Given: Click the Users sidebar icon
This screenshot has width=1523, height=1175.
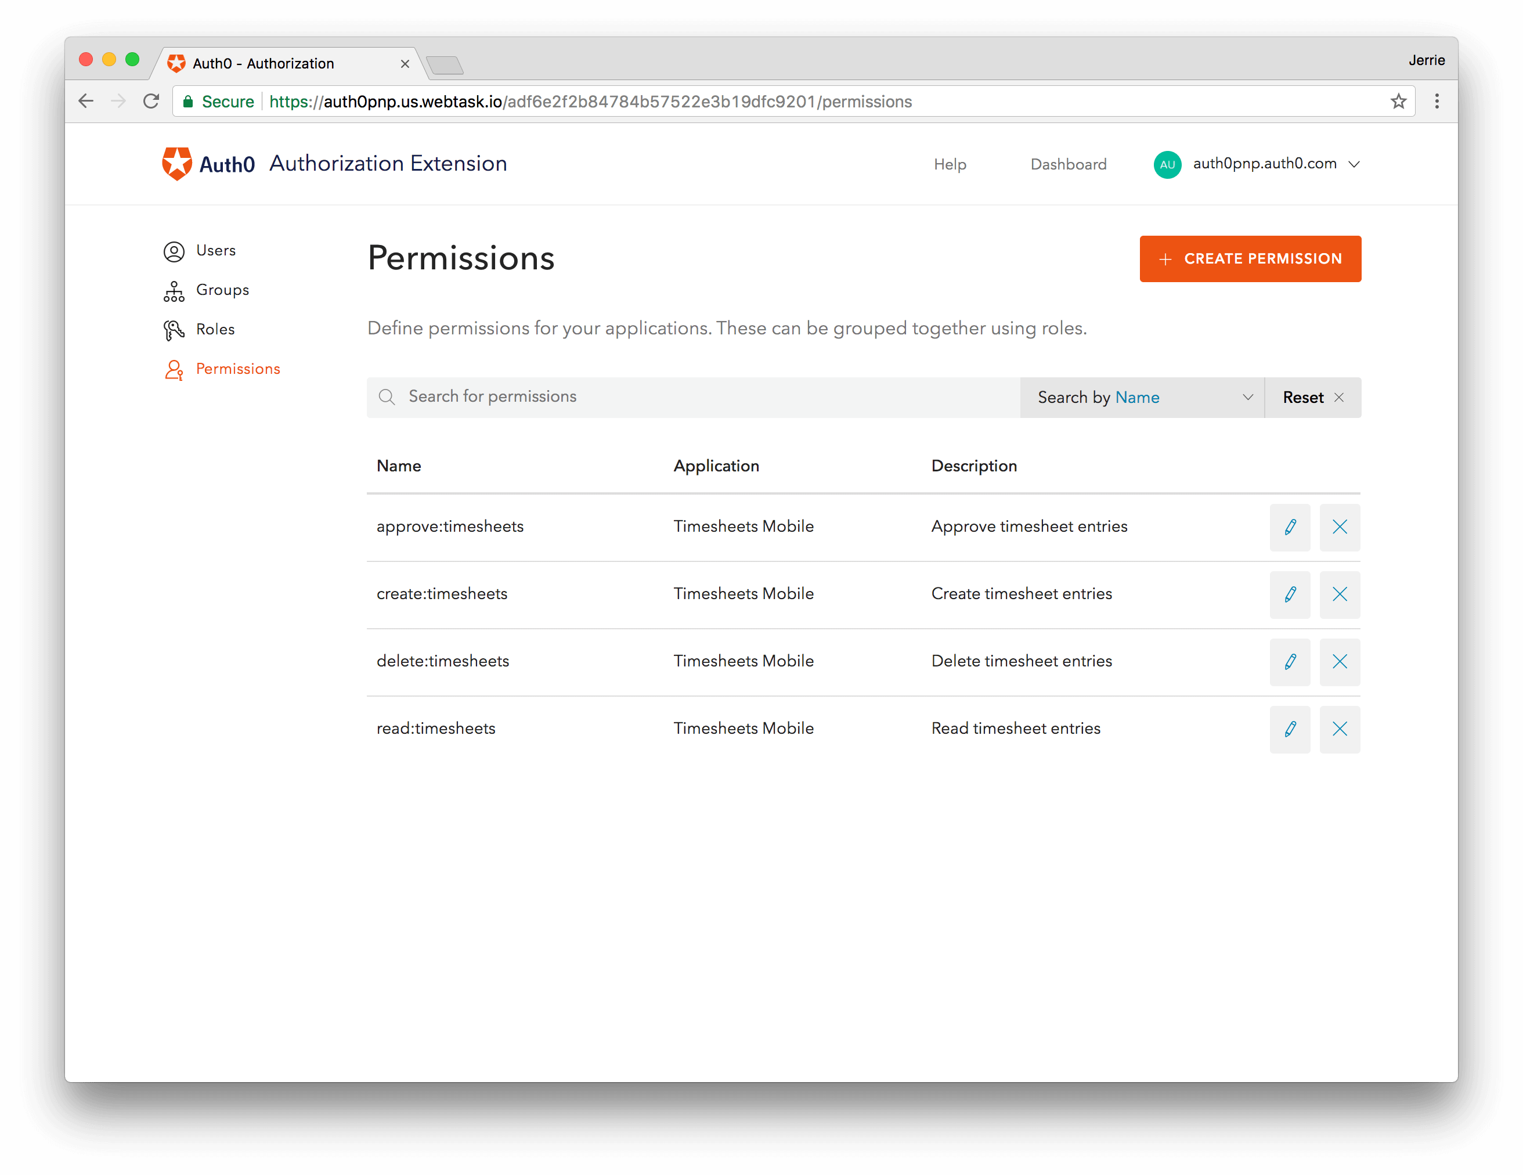Looking at the screenshot, I should [174, 252].
